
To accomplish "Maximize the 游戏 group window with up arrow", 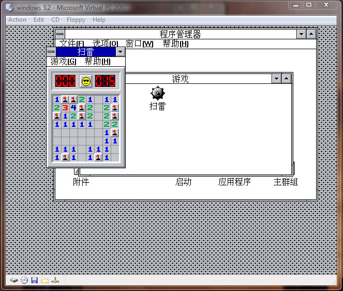I will (286, 79).
